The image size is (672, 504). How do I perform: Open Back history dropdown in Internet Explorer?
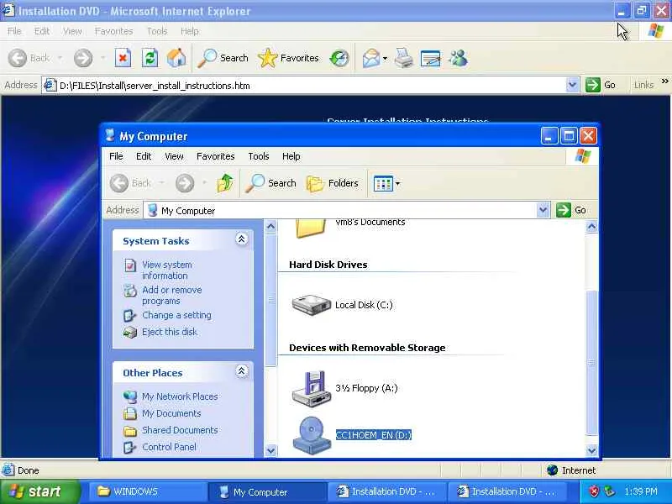click(60, 58)
